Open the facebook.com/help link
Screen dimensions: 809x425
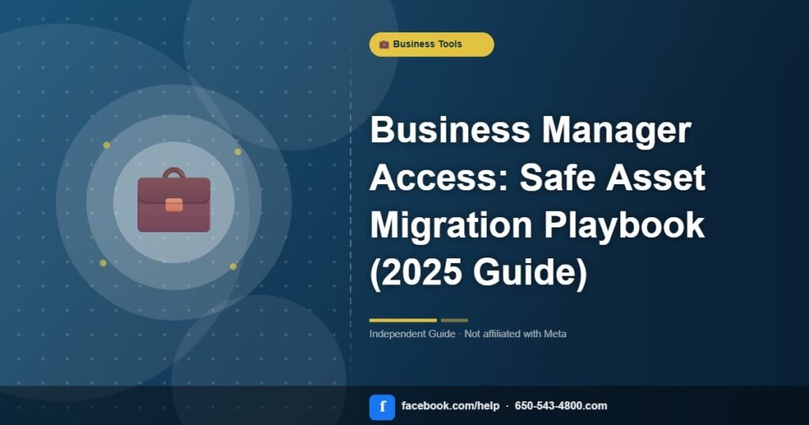(450, 406)
